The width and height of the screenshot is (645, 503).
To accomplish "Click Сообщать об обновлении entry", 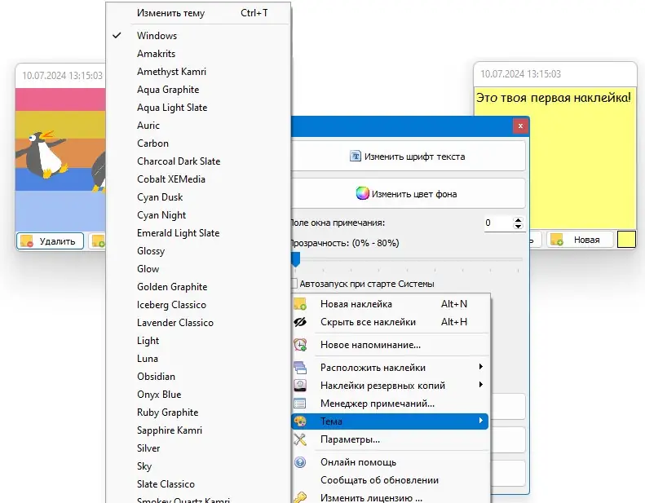I will (x=391, y=480).
